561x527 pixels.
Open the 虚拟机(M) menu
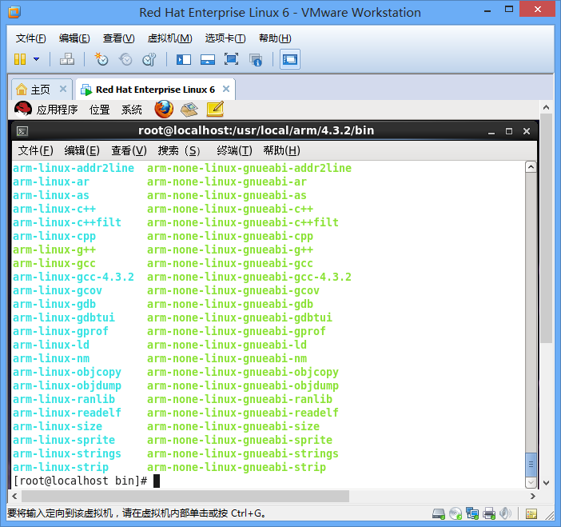coord(169,38)
